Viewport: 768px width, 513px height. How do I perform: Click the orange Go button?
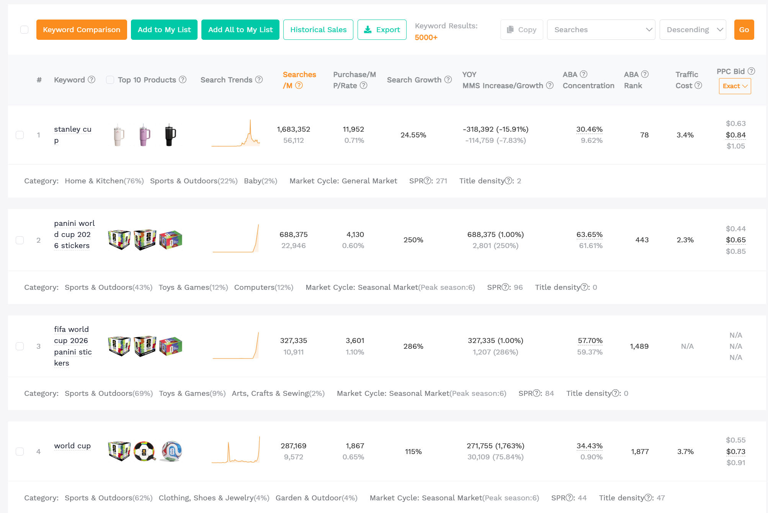pyautogui.click(x=744, y=29)
